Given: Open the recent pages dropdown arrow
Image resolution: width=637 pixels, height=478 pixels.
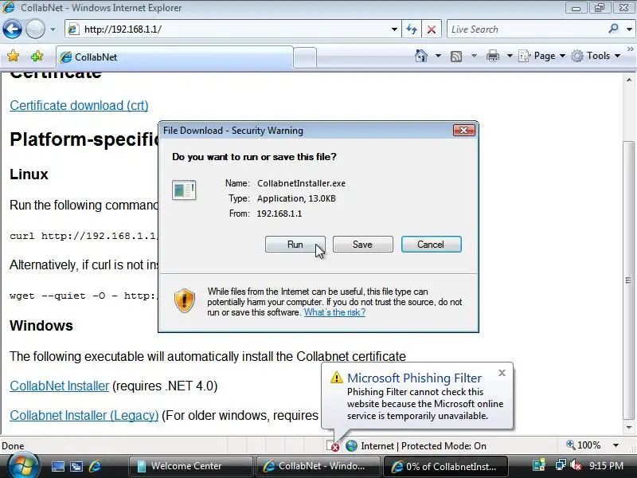Looking at the screenshot, I should [53, 29].
